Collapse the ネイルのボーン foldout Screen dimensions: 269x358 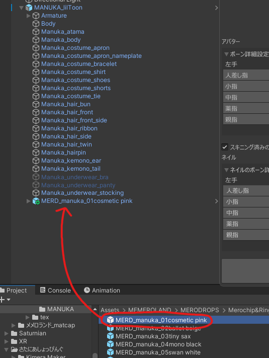226,170
